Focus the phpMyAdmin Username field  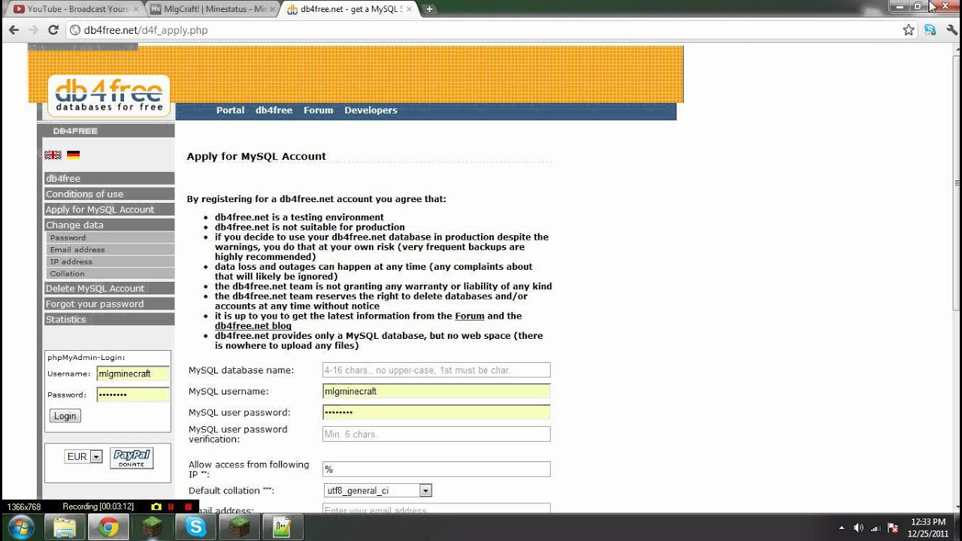(133, 373)
